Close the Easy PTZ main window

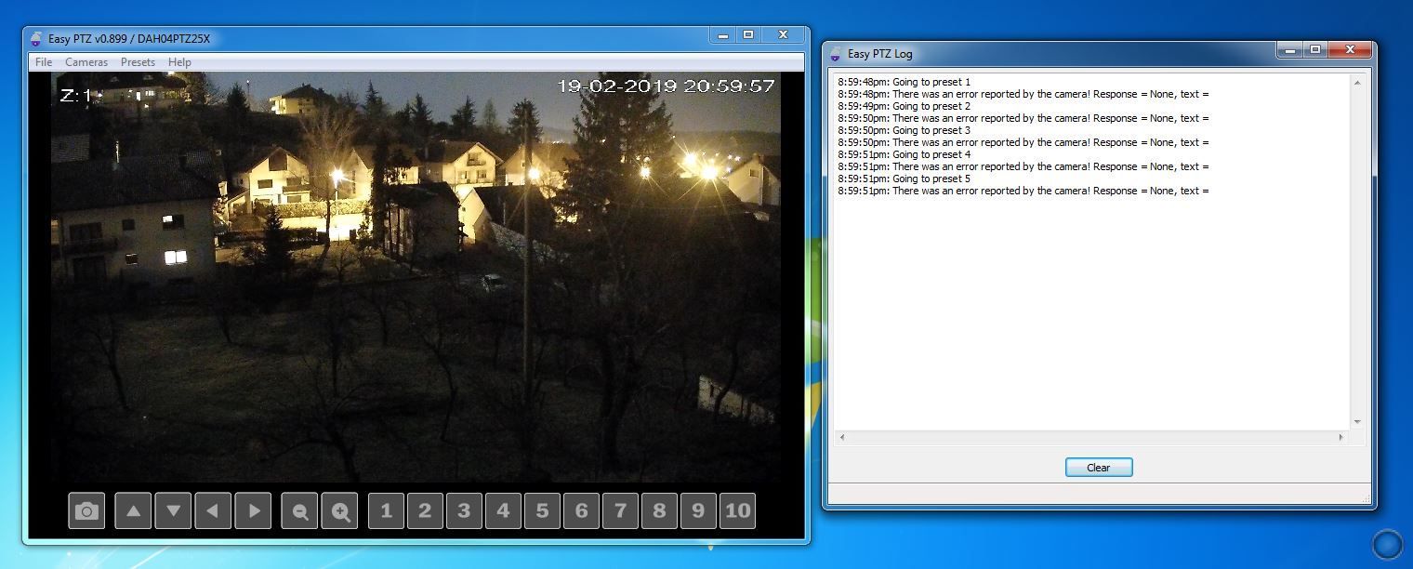pyautogui.click(x=783, y=35)
